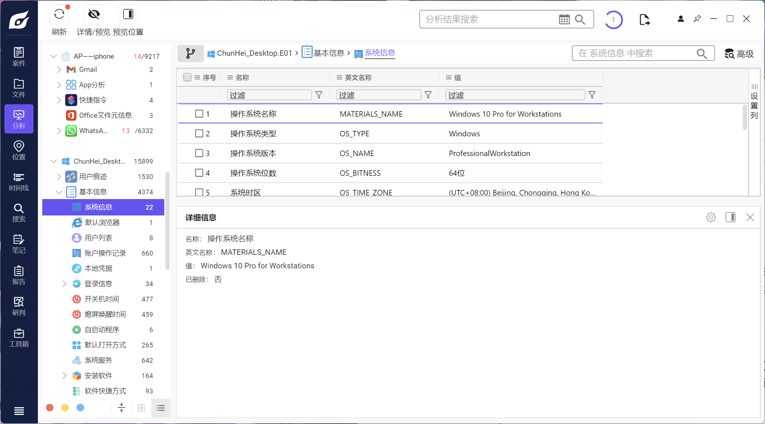Open the task progress circle indicator

(x=614, y=20)
